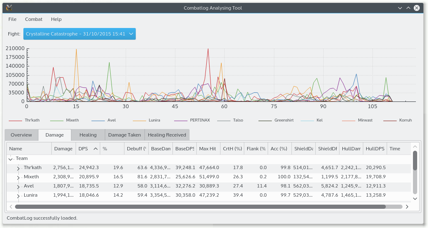Viewport: 428px width, 228px height.
Task: Switch to the Overview tab
Action: [21, 135]
